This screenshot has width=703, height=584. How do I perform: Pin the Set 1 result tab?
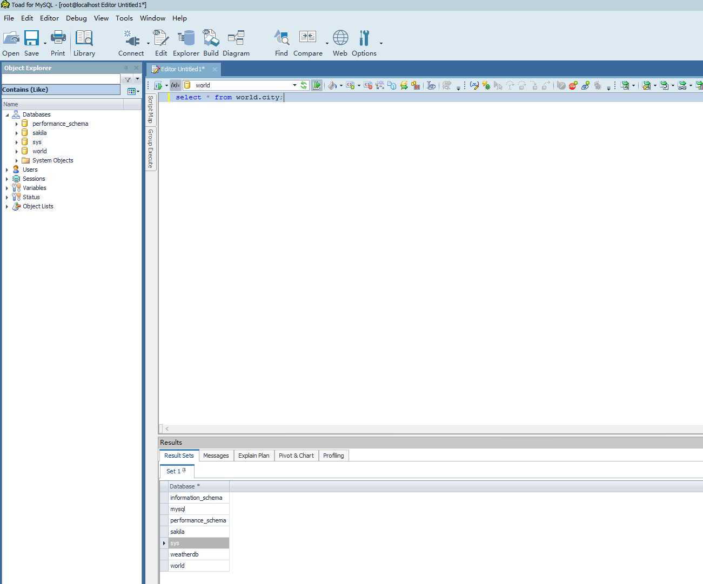184,471
